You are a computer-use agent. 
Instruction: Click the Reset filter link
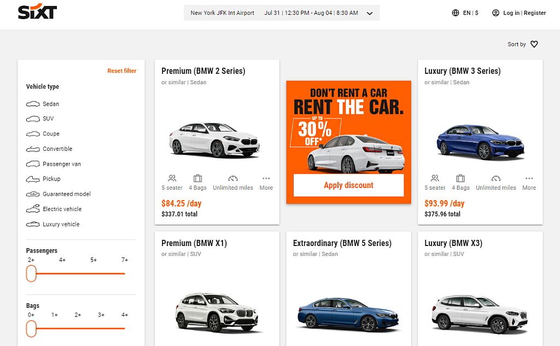click(122, 71)
